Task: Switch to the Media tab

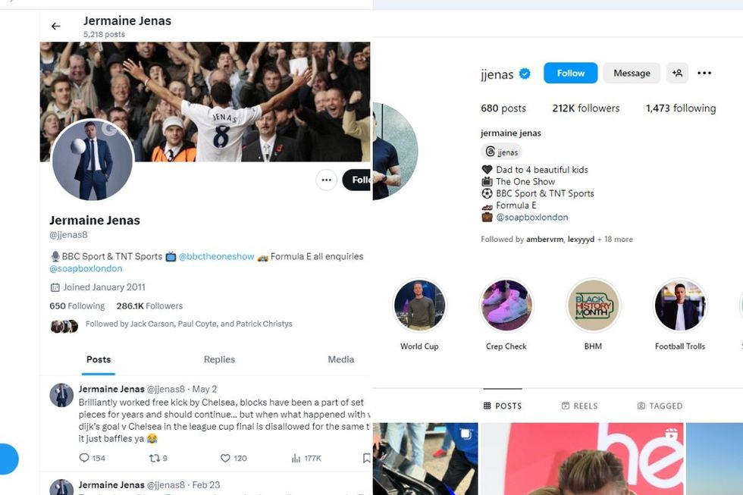Action: click(x=340, y=359)
